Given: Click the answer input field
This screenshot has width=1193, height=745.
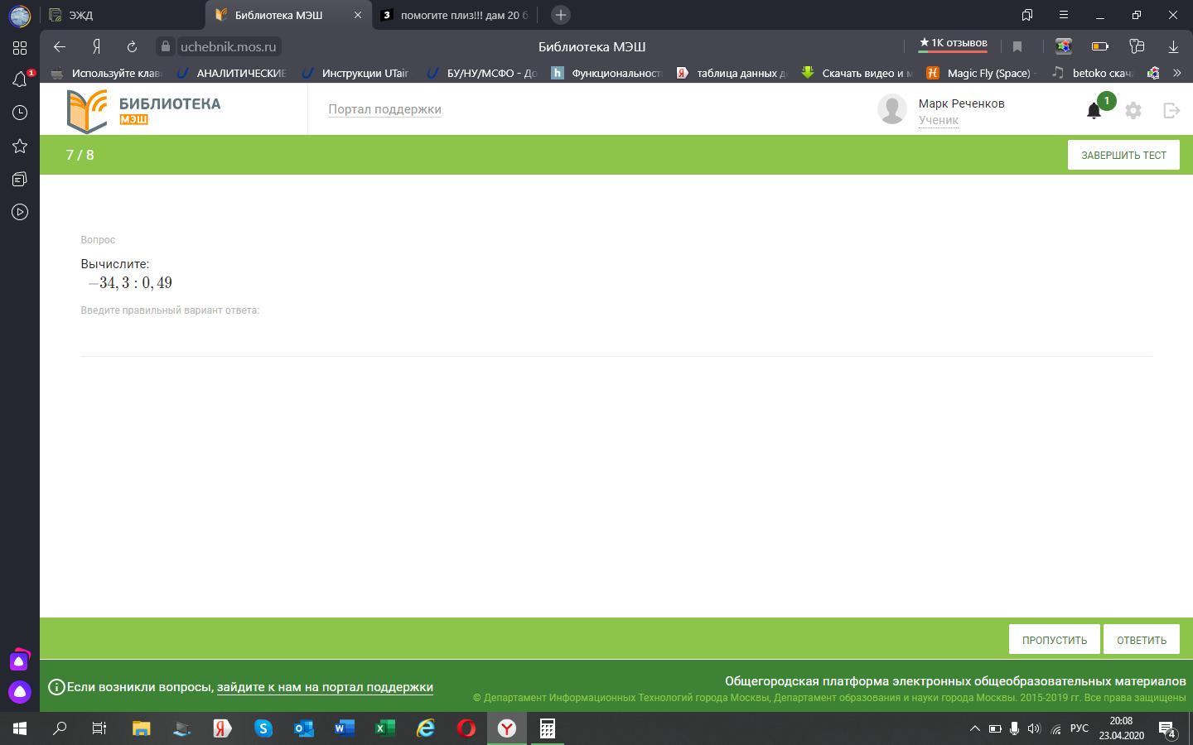Looking at the screenshot, I should point(616,338).
